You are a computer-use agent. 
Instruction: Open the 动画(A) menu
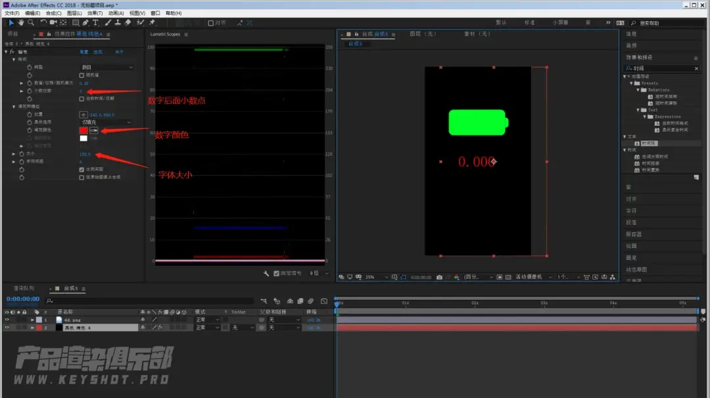(116, 13)
